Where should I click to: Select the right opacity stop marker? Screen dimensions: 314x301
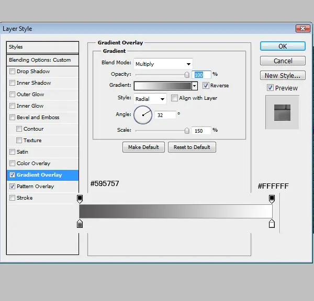272,199
